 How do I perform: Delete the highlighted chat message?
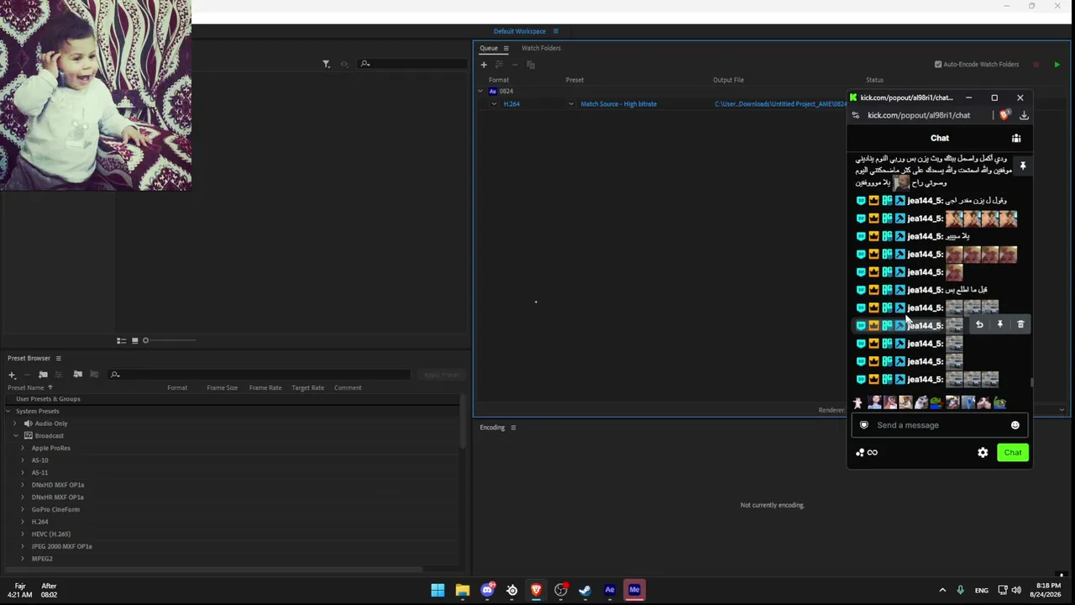coord(1020,324)
